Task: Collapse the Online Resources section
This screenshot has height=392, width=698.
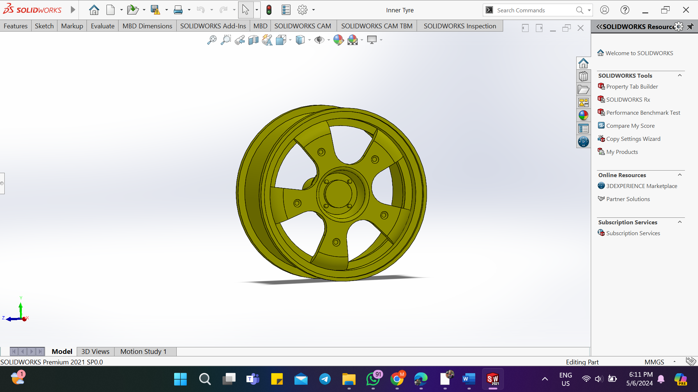Action: 679,175
